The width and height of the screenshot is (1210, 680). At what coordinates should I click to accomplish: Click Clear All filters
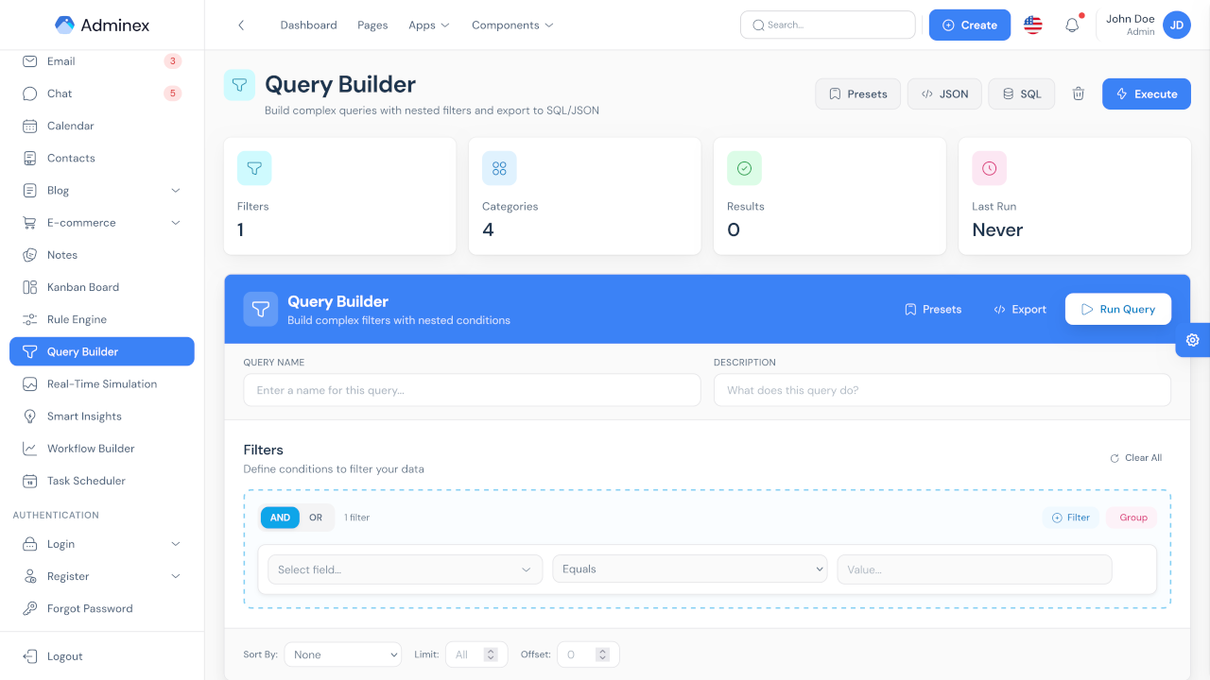1136,458
